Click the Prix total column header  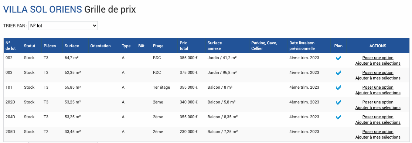(x=184, y=46)
